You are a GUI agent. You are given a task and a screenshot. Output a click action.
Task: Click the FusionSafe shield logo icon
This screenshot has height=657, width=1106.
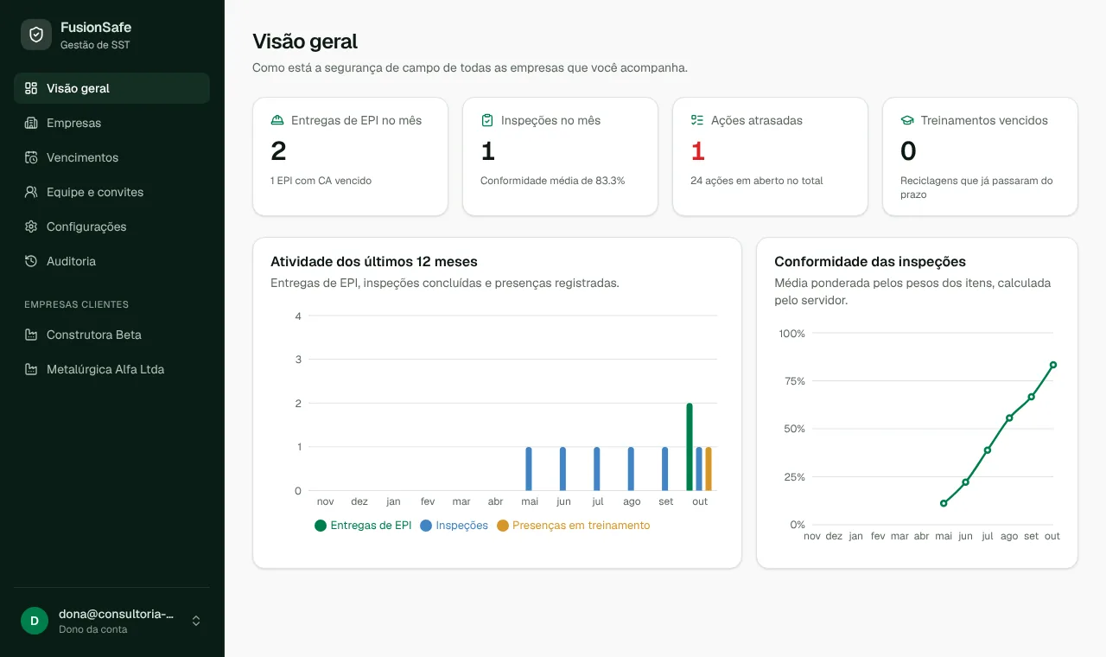click(36, 35)
